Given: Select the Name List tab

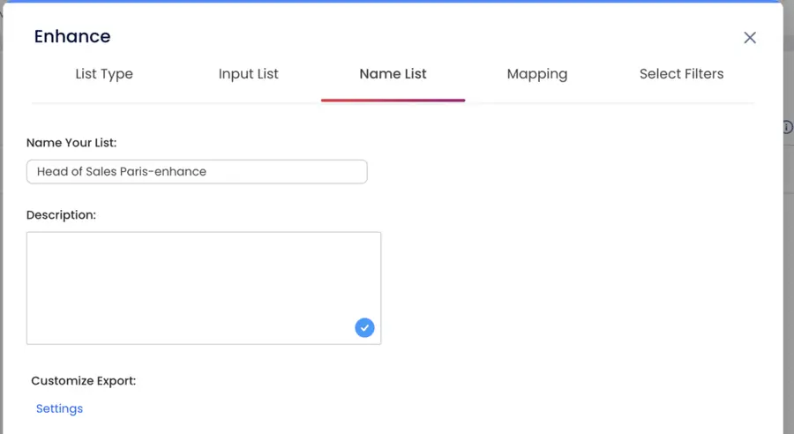Looking at the screenshot, I should [x=393, y=74].
